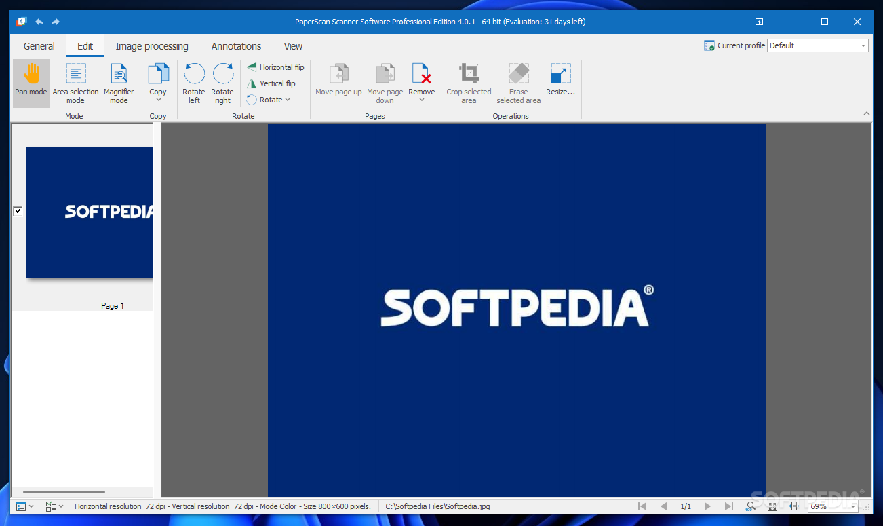Viewport: 883px width, 526px height.
Task: Open Image processing tab
Action: click(x=152, y=46)
